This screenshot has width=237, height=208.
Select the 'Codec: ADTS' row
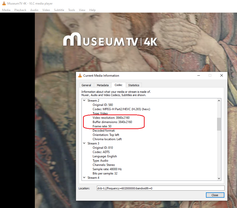tap(101, 152)
